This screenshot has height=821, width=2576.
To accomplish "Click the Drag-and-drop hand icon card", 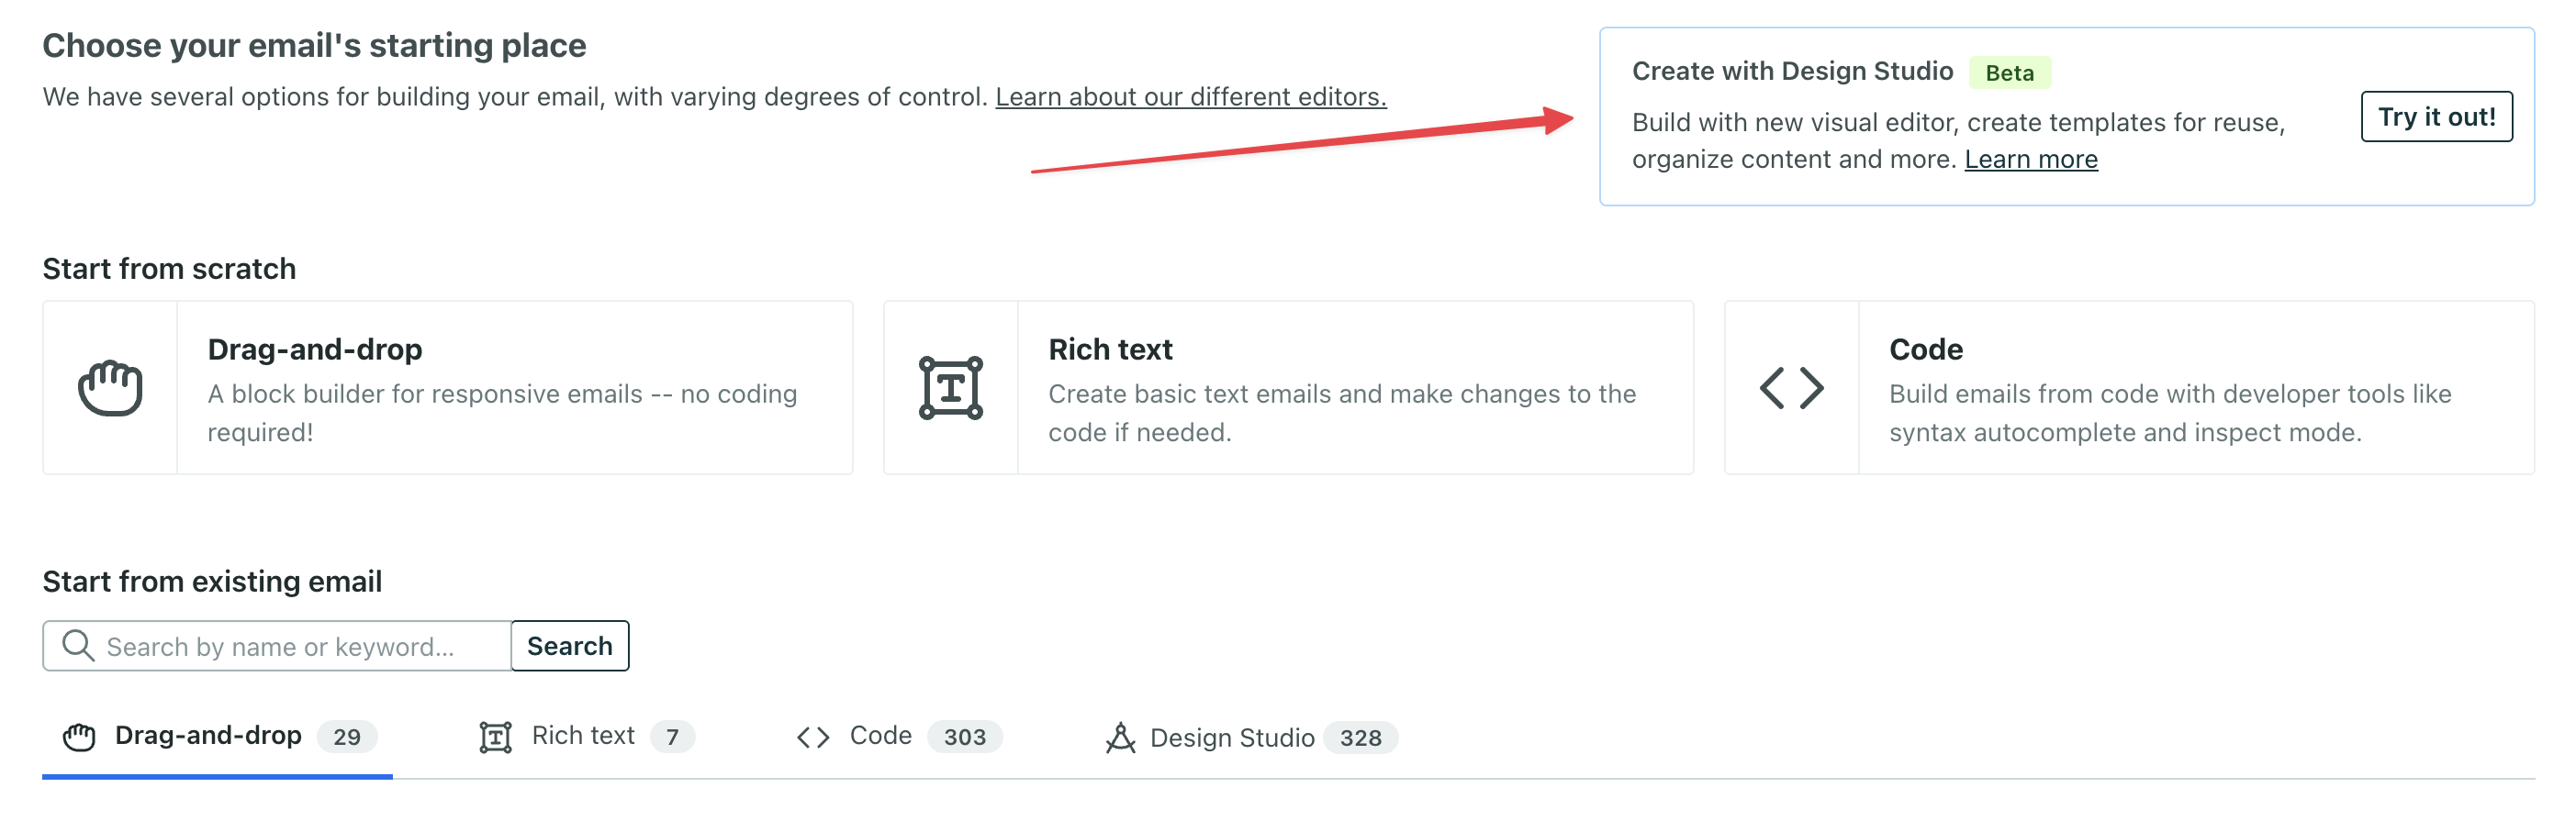I will tap(110, 387).
